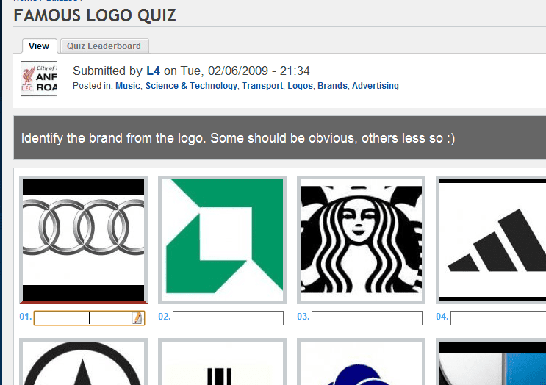
Task: Switch to the View tab
Action: click(x=39, y=46)
